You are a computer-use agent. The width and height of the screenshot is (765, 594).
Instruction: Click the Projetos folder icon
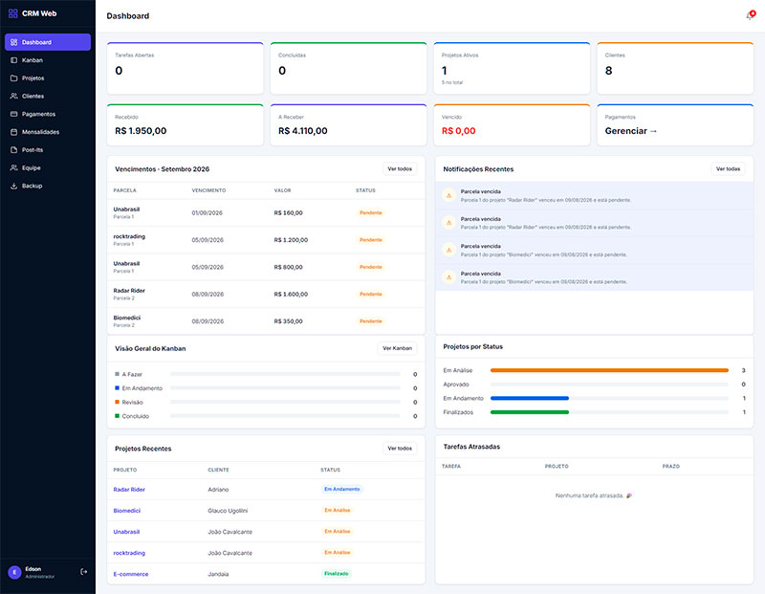tap(13, 78)
